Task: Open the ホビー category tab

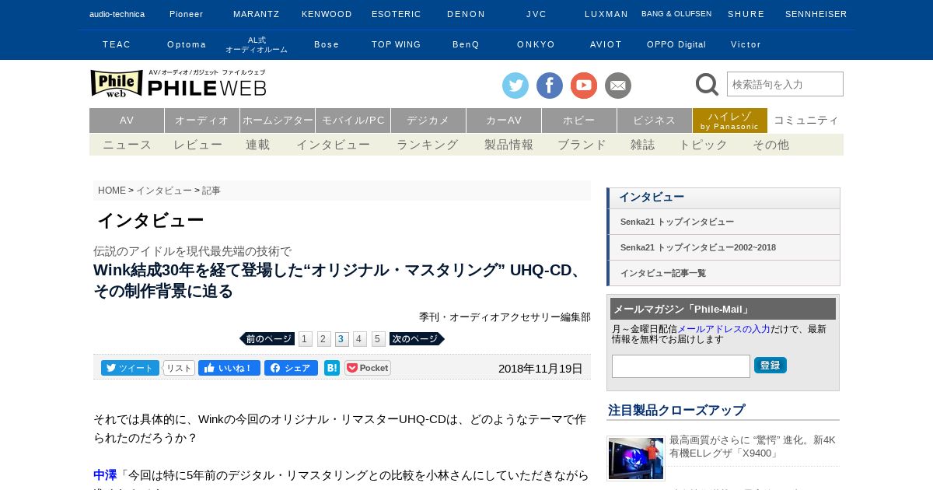Action: click(x=579, y=121)
